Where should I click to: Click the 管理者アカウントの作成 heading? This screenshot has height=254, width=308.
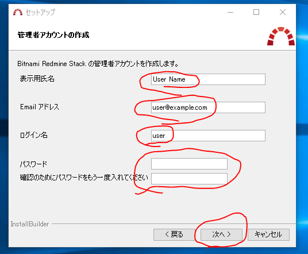pos(53,35)
